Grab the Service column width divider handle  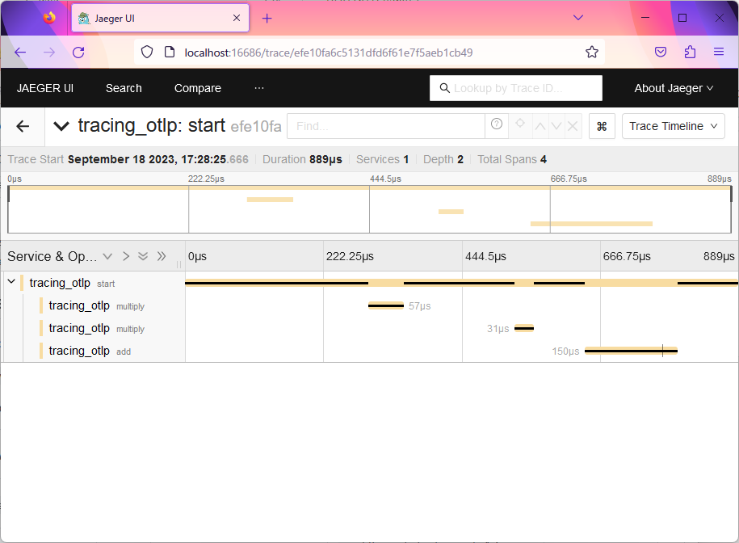178,264
